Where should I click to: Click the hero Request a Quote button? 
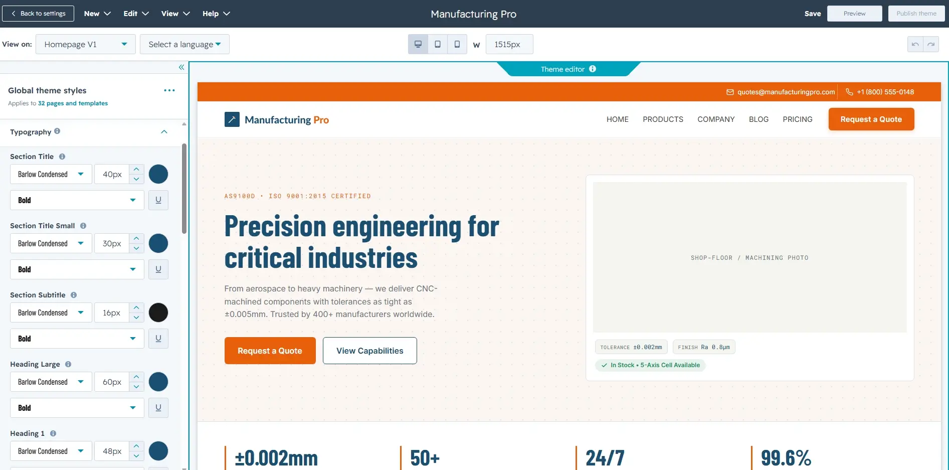270,351
